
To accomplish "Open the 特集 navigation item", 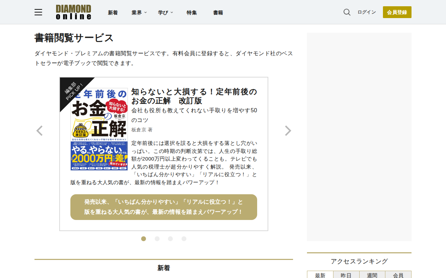I will click(192, 13).
